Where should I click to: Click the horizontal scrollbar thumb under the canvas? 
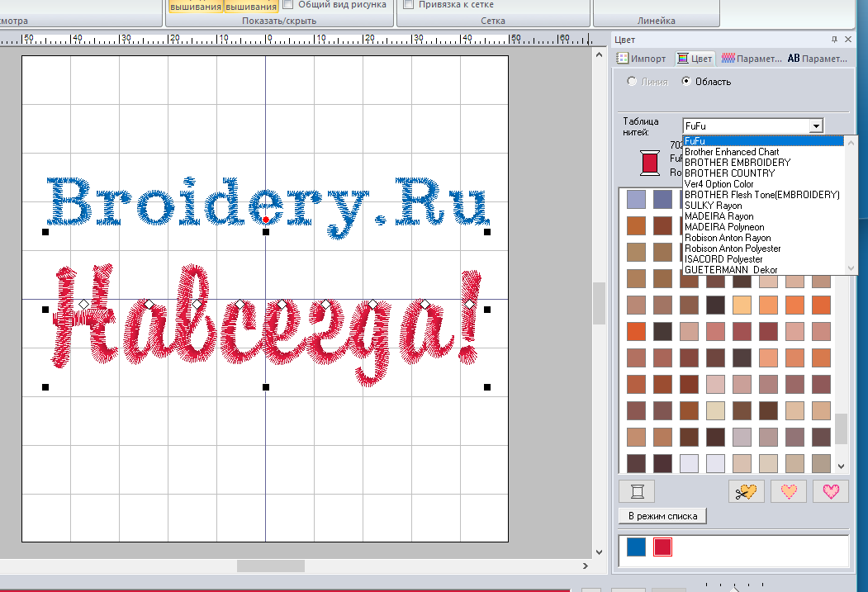coord(271,566)
